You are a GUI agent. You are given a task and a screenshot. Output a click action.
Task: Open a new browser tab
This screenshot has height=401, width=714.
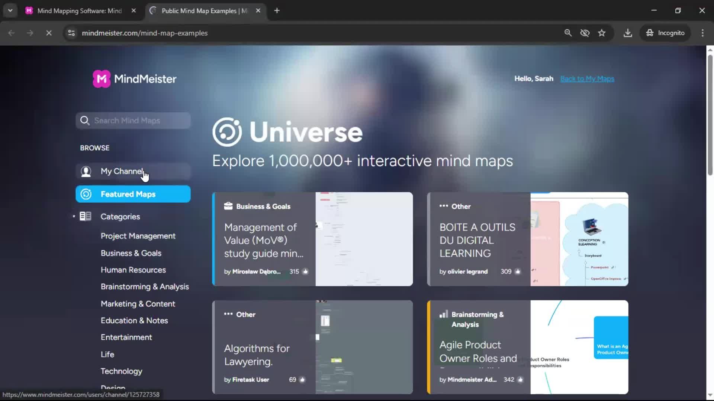point(277,11)
